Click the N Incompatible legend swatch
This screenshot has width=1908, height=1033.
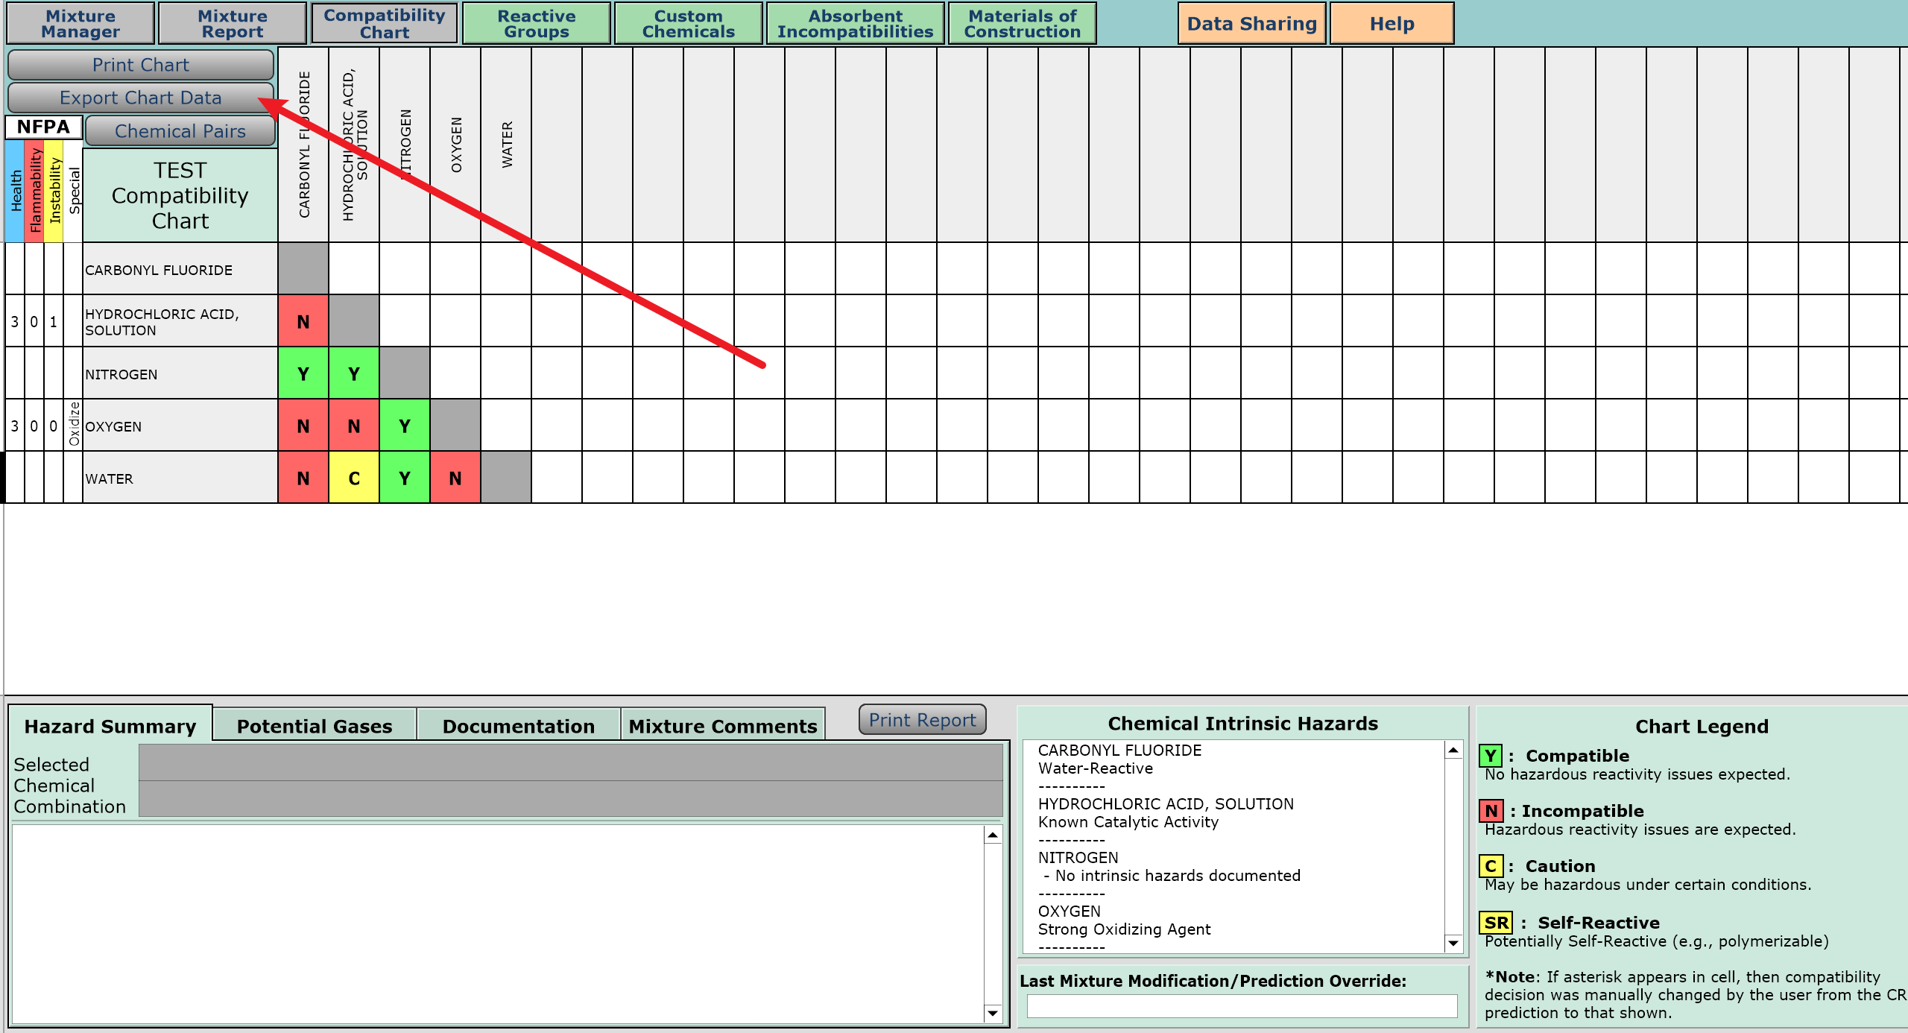coord(1491,811)
